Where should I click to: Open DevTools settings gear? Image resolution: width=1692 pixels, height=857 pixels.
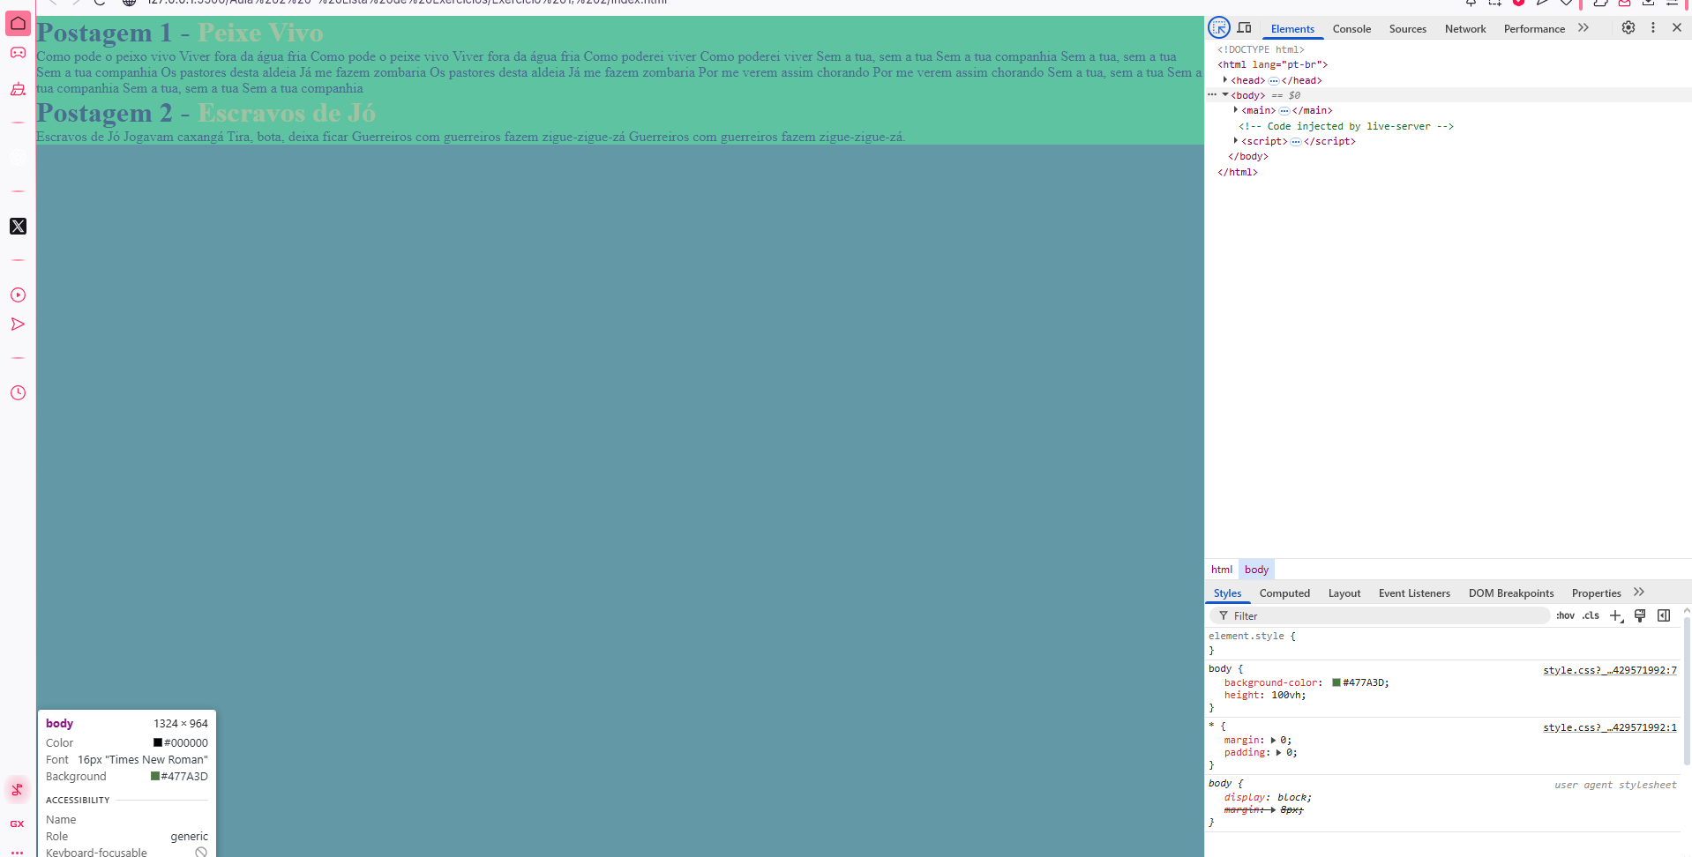tap(1628, 27)
